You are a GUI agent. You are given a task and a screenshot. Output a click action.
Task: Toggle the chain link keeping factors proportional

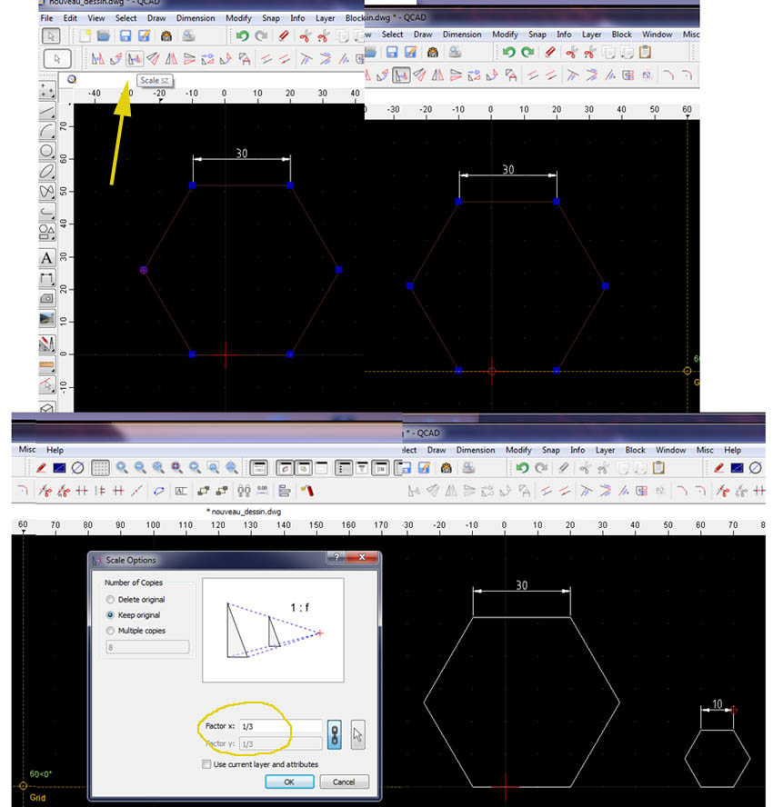335,735
